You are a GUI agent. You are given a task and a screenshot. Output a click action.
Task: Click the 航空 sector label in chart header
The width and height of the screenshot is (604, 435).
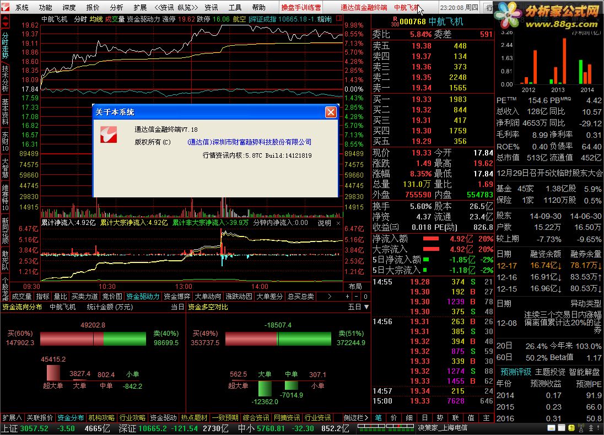coord(239,19)
